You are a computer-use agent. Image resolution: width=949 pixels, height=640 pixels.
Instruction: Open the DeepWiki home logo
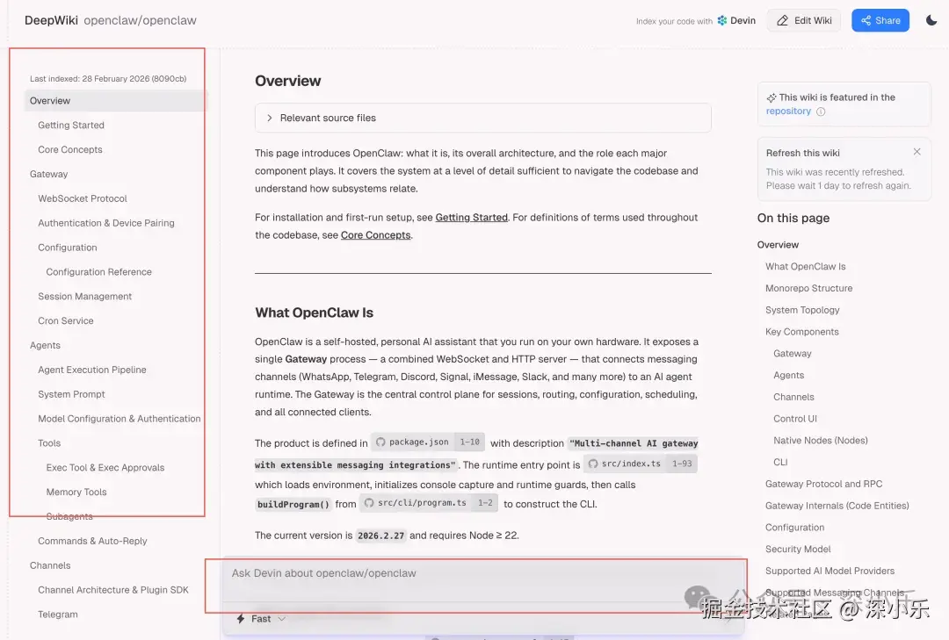[51, 20]
